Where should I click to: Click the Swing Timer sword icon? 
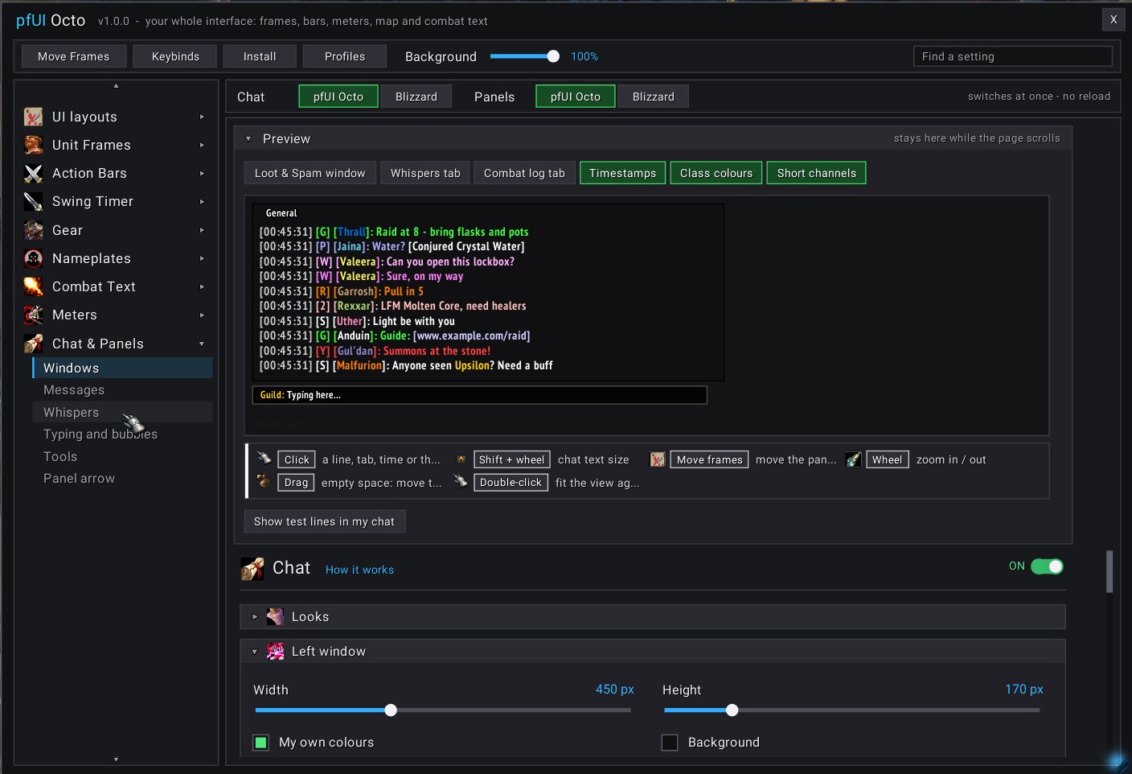(x=33, y=201)
